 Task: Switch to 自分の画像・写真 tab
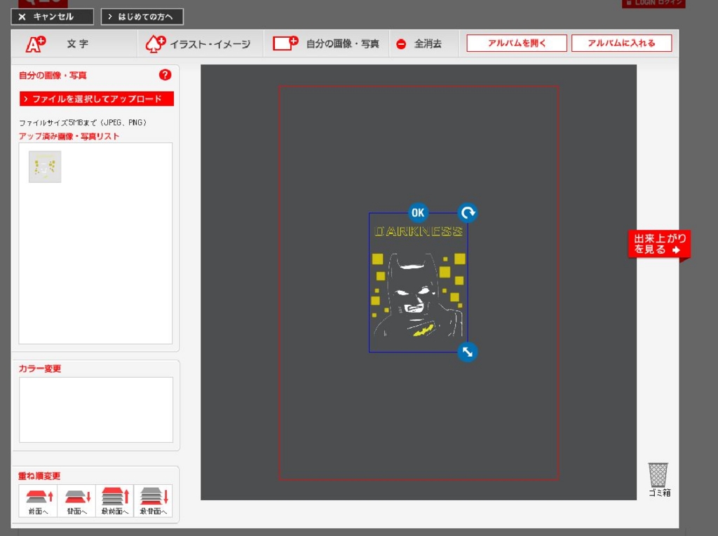(x=327, y=44)
